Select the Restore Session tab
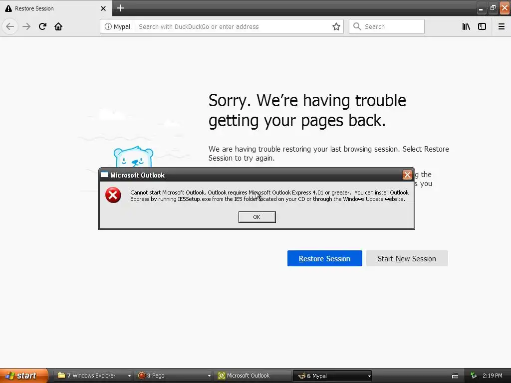The height and width of the screenshot is (383, 511). click(x=56, y=8)
